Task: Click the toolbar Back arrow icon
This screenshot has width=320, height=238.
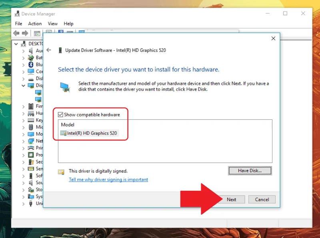Action: coord(16,33)
